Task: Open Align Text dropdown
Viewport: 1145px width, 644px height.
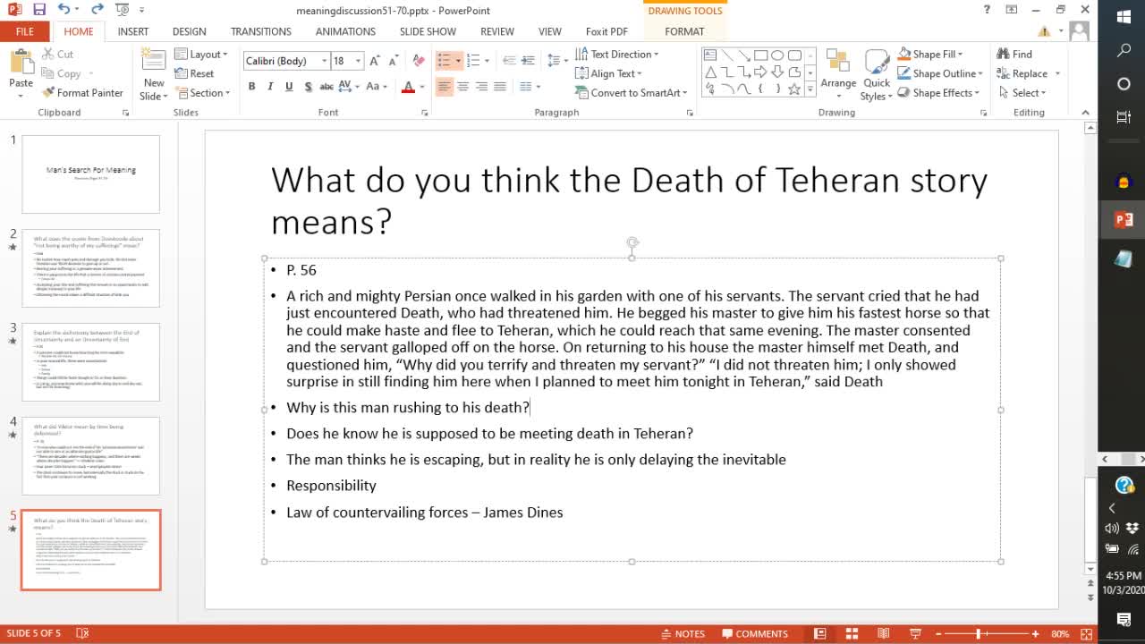Action: pos(608,73)
